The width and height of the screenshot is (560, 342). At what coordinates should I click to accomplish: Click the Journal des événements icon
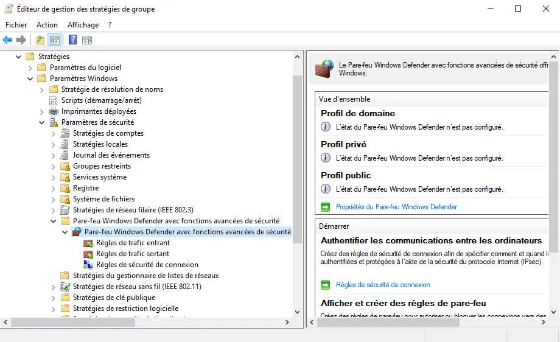[65, 155]
